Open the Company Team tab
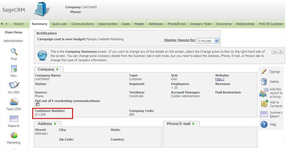This screenshot has height=151, width=286. point(201,24)
